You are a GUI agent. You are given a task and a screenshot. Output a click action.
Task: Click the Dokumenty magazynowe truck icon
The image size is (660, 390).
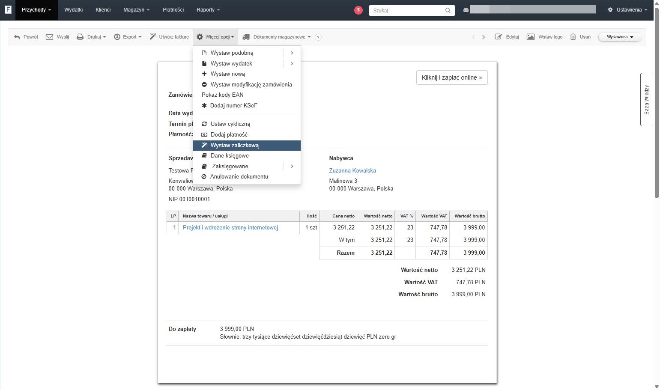pos(246,37)
